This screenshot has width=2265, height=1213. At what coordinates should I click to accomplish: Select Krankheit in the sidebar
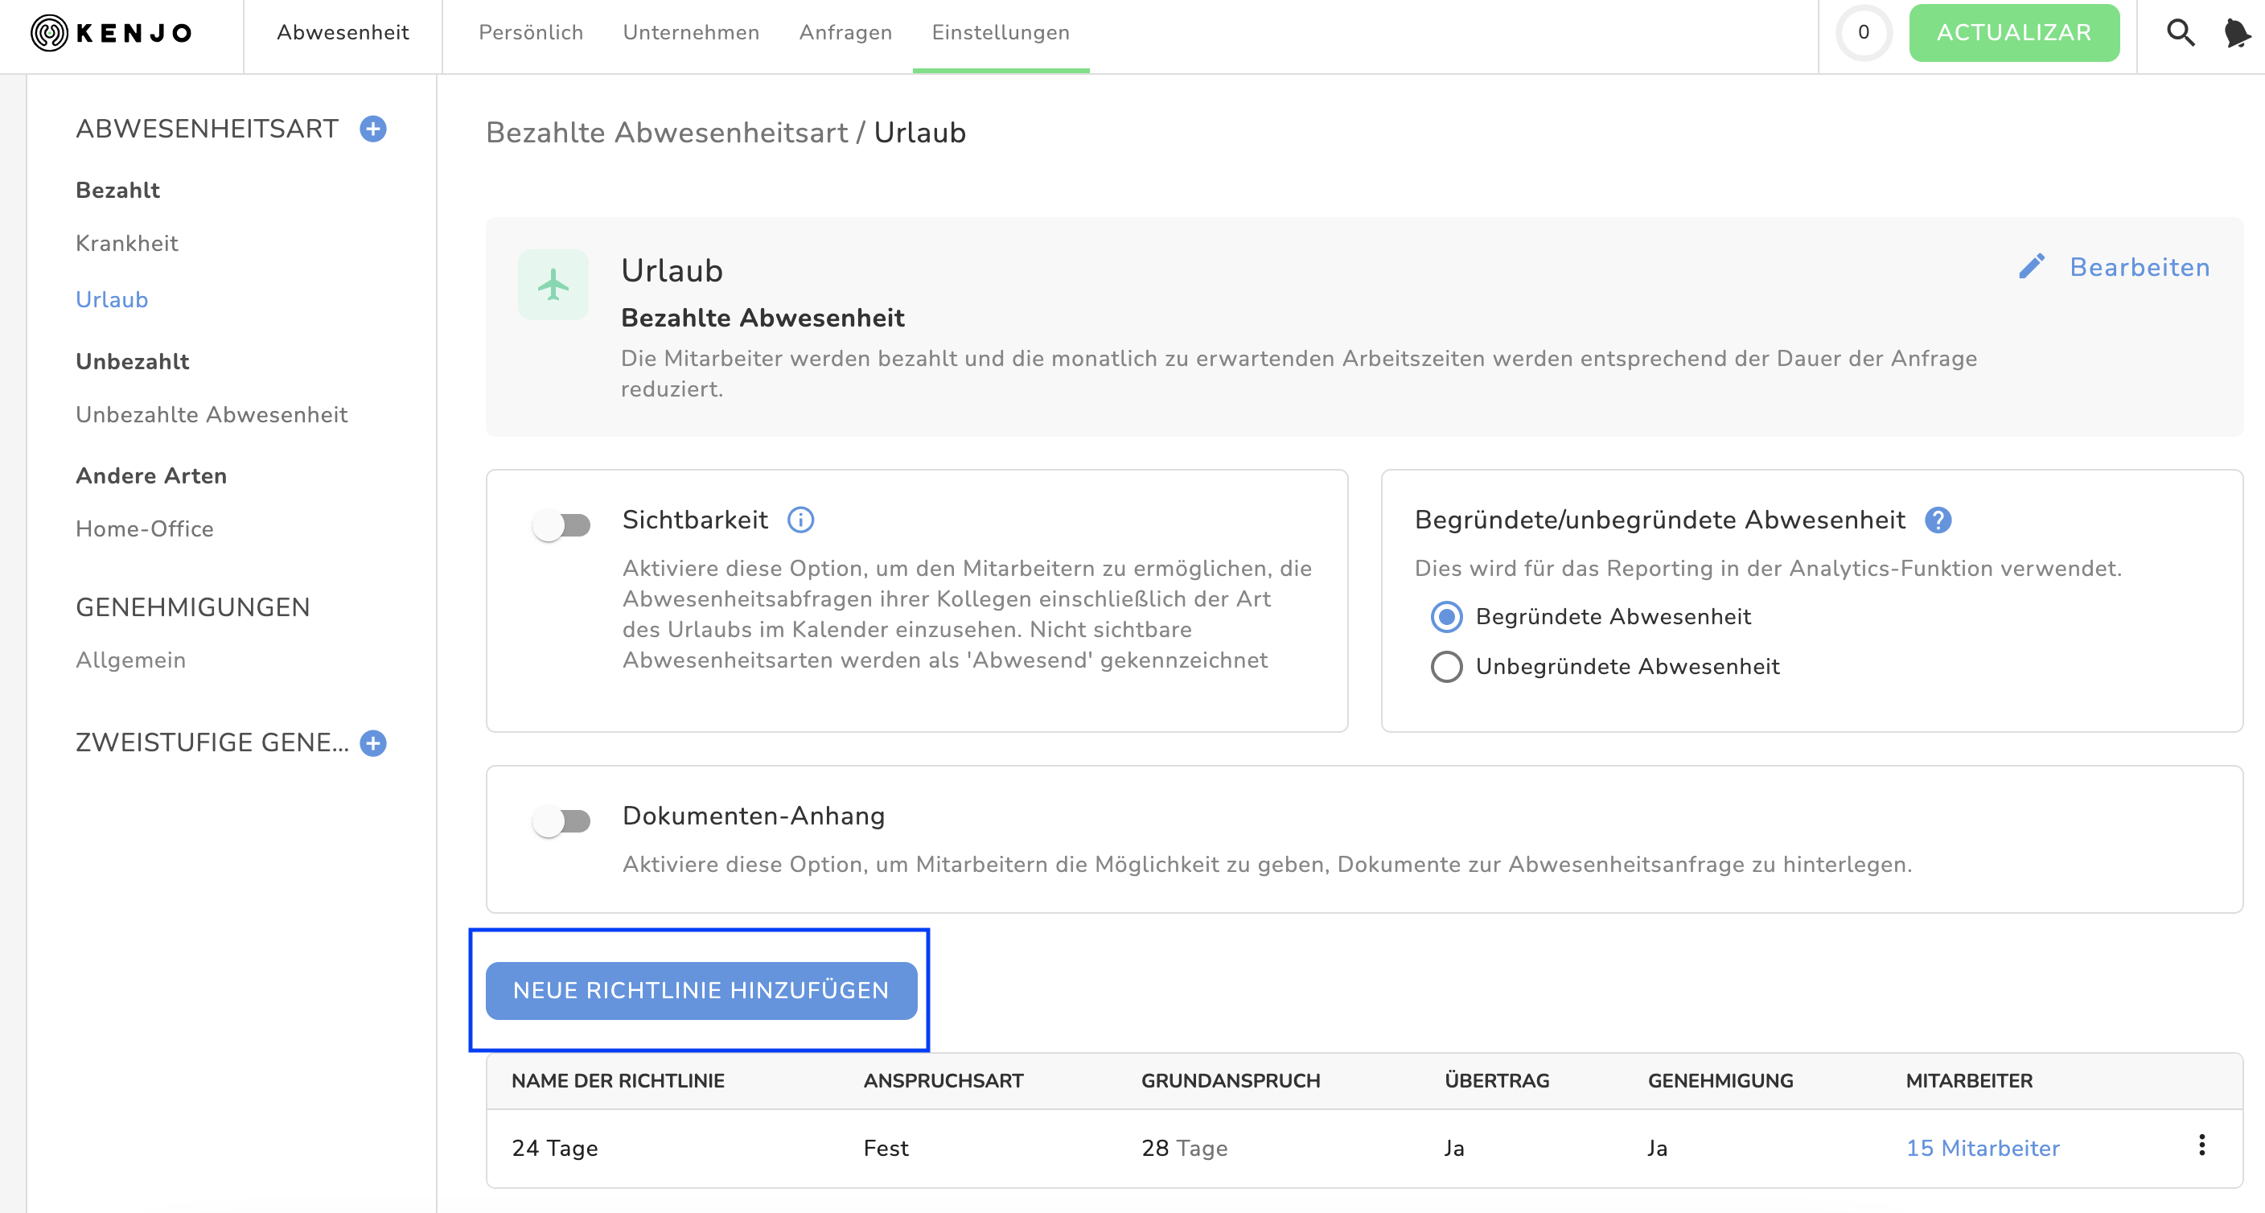point(126,244)
